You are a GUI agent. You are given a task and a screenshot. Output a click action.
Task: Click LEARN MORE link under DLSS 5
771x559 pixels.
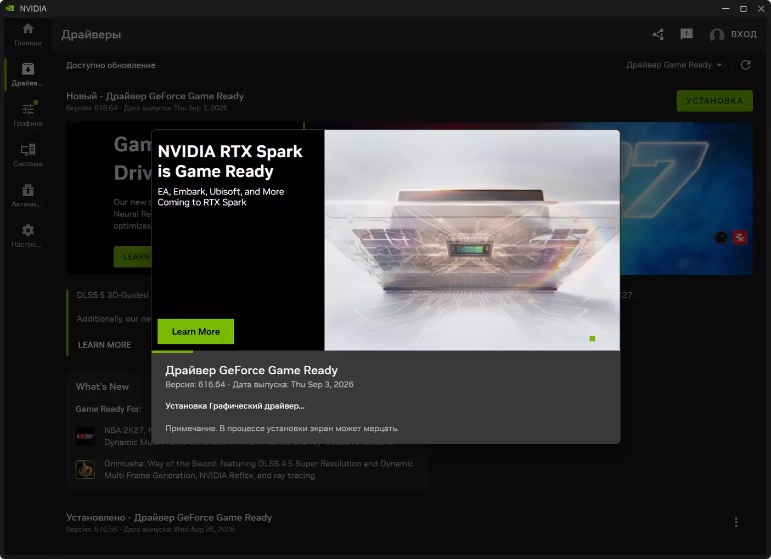point(104,345)
